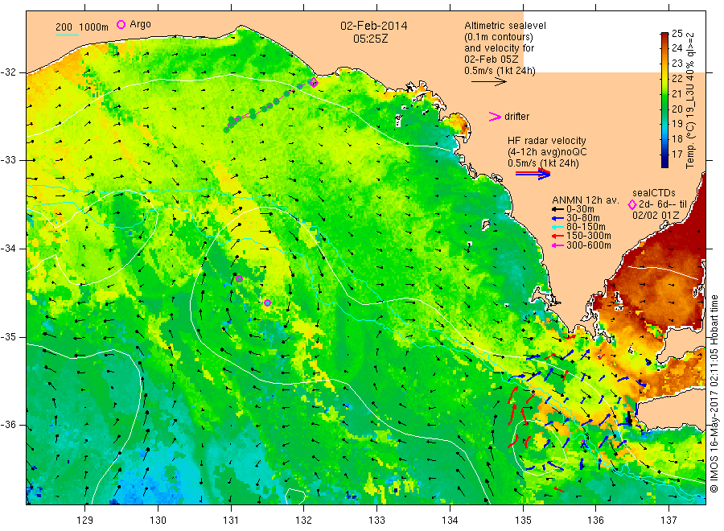This screenshot has height=531, width=724.
Task: Click the time stamp "05:25Z"
Action: coord(370,39)
